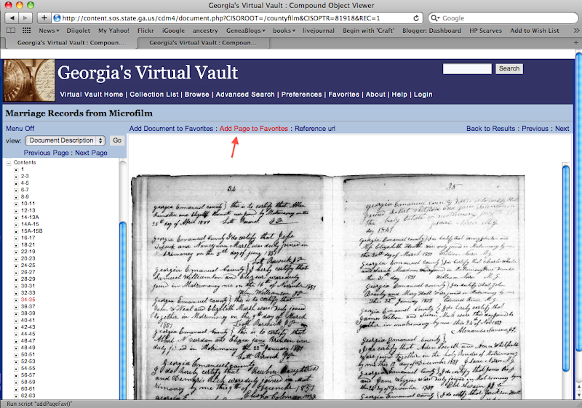
Task: Click Add Document to Favorites link
Action: (x=171, y=128)
